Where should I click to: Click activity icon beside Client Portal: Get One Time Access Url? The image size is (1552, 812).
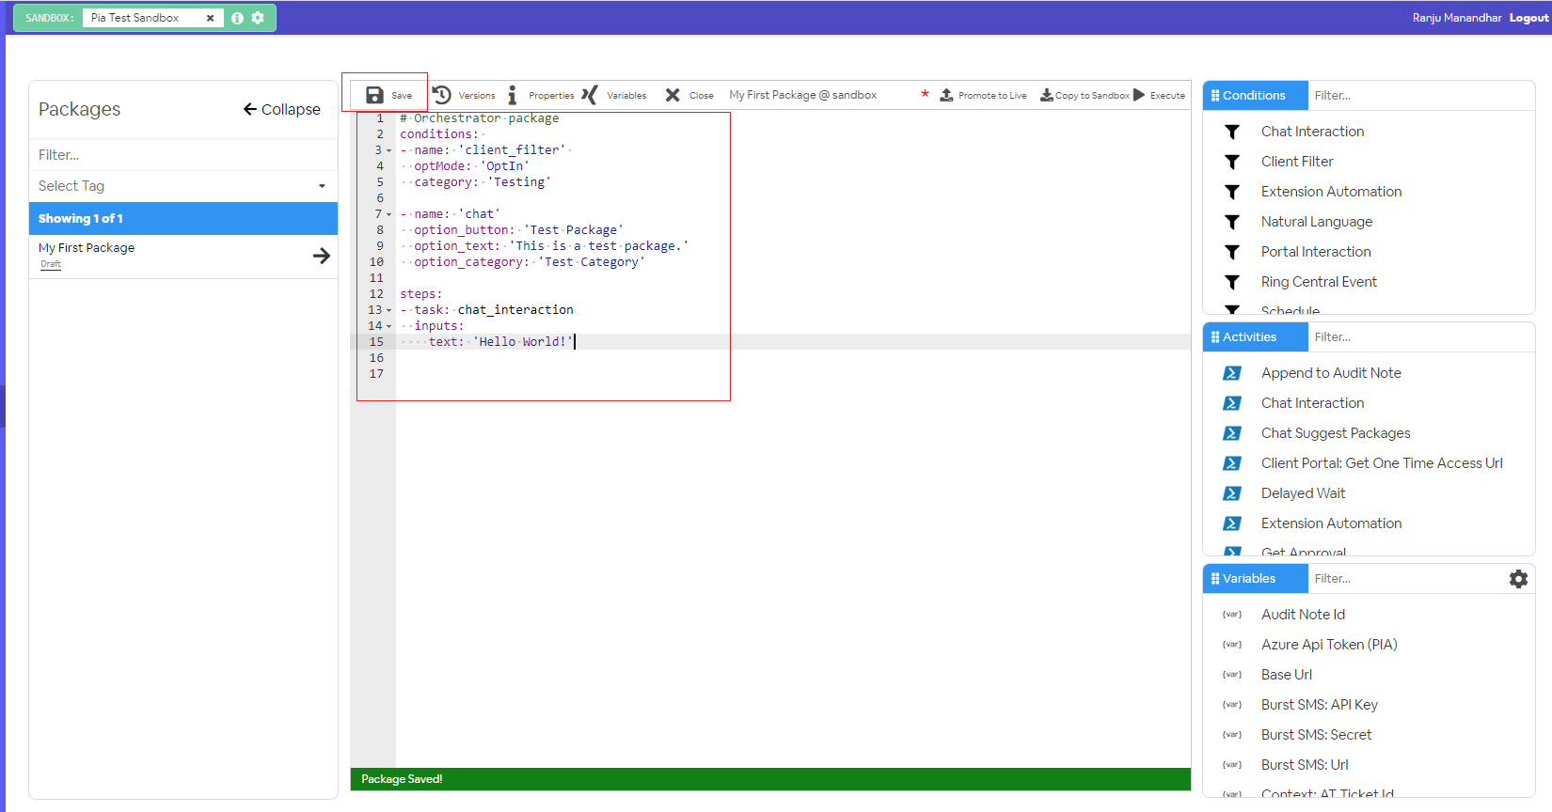pyautogui.click(x=1231, y=463)
